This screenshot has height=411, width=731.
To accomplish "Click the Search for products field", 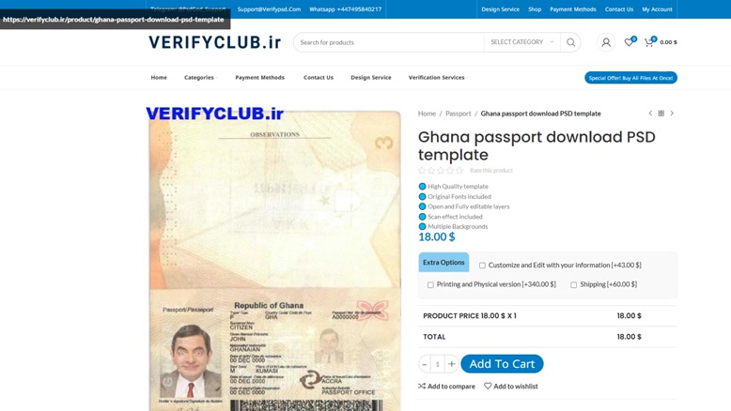I will pos(389,42).
